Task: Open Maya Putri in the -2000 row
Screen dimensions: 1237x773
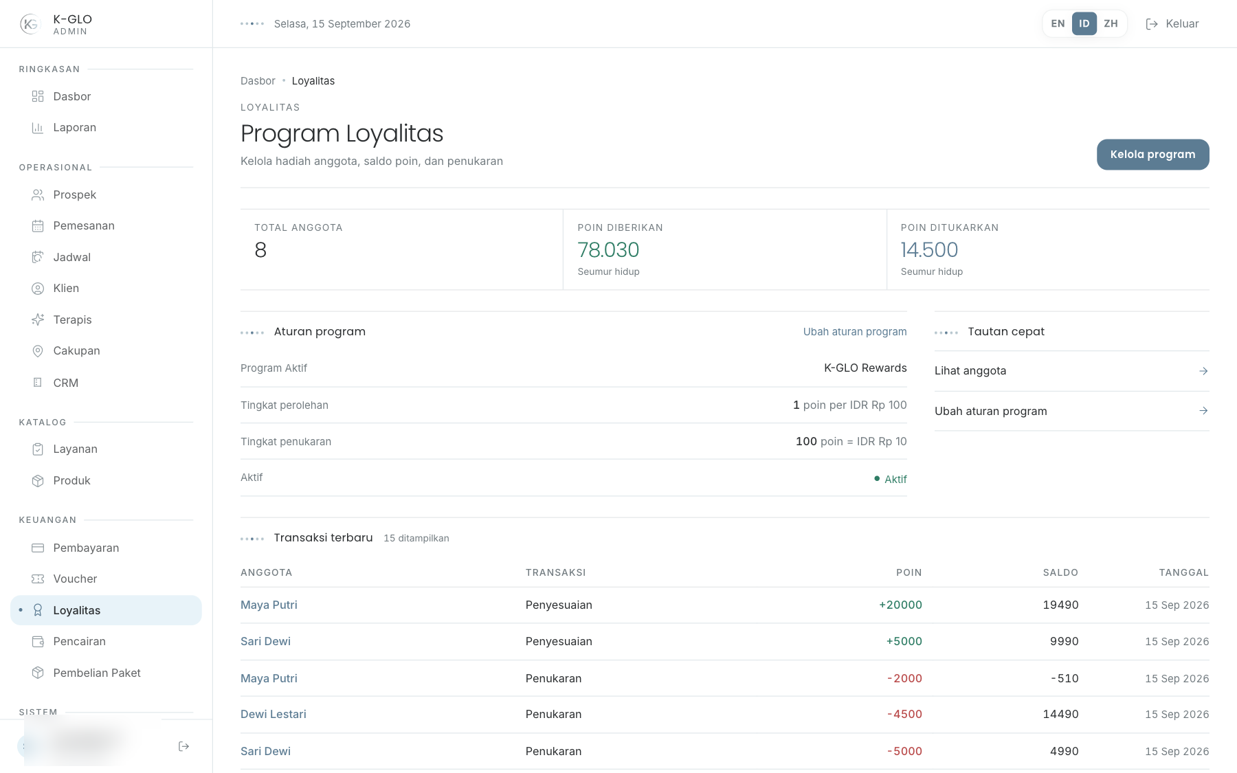Action: click(269, 679)
